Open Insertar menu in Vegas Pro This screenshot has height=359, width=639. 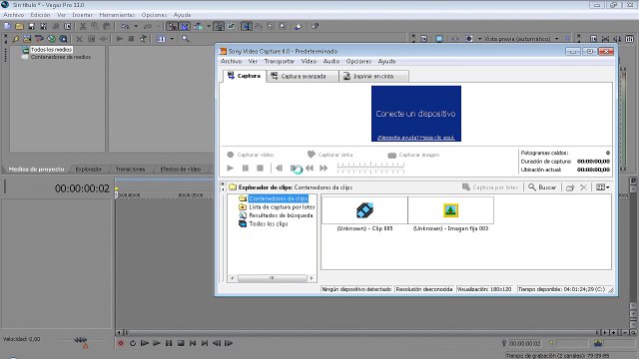click(82, 15)
